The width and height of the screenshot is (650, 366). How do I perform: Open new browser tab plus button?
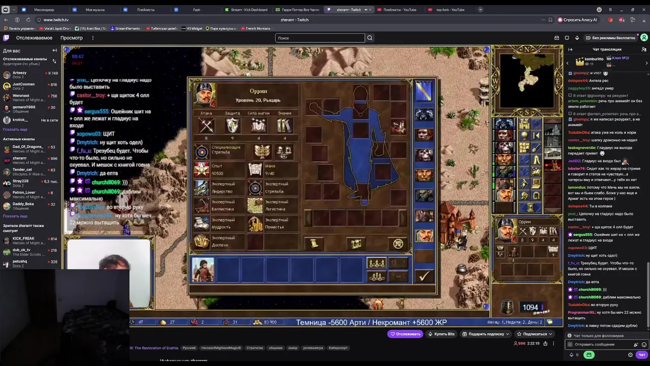(480, 10)
